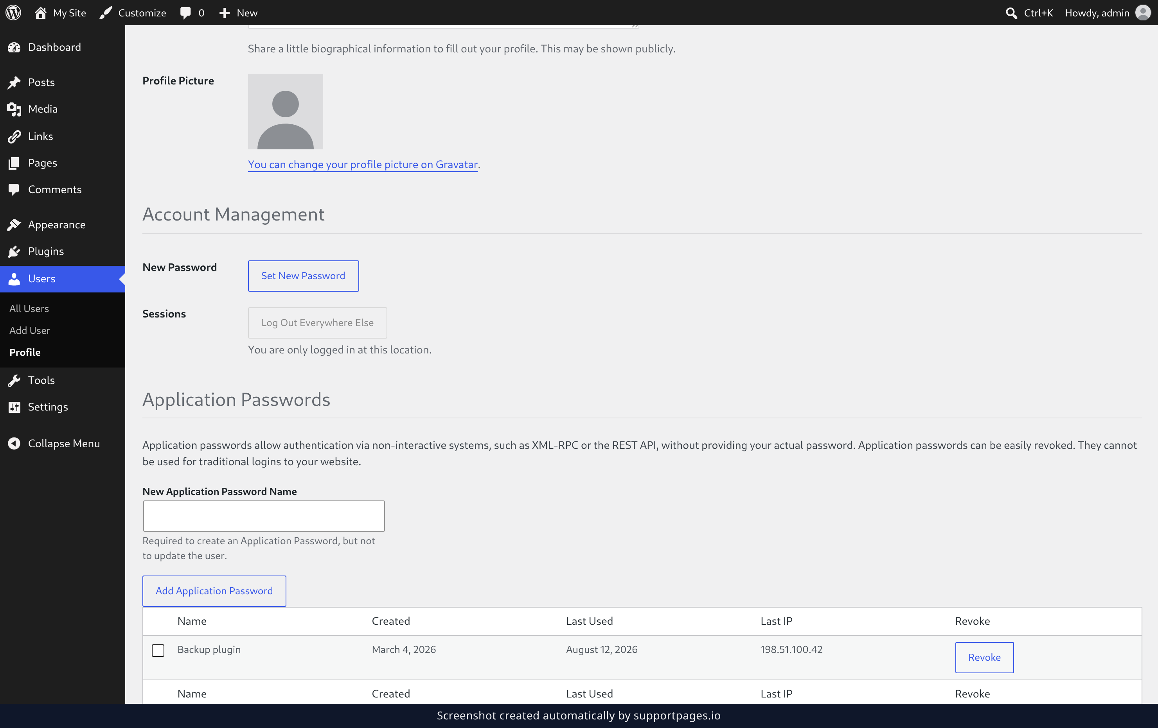Tick the Backup plugin checkbox
The width and height of the screenshot is (1158, 728).
[x=158, y=650]
